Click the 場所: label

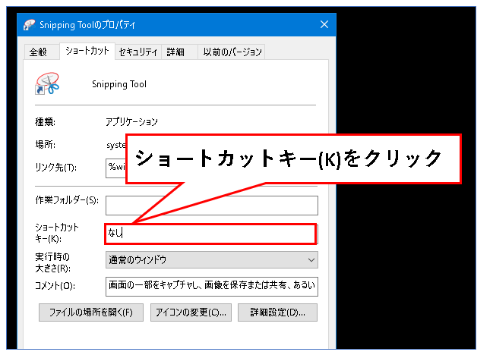click(46, 145)
